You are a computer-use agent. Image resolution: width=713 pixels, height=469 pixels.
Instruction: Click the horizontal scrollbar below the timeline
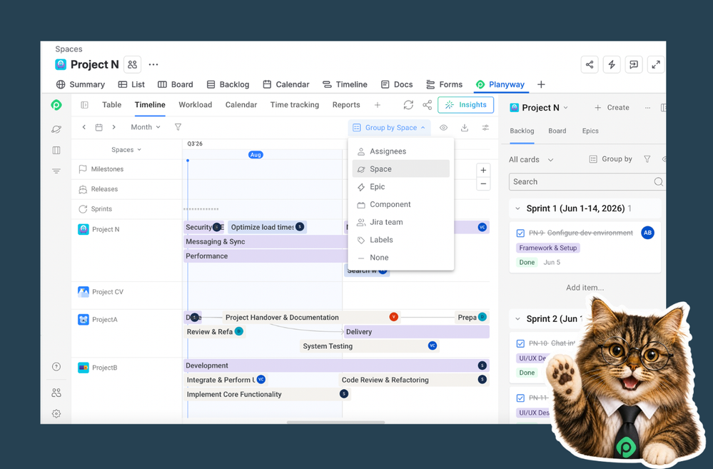(x=335, y=422)
